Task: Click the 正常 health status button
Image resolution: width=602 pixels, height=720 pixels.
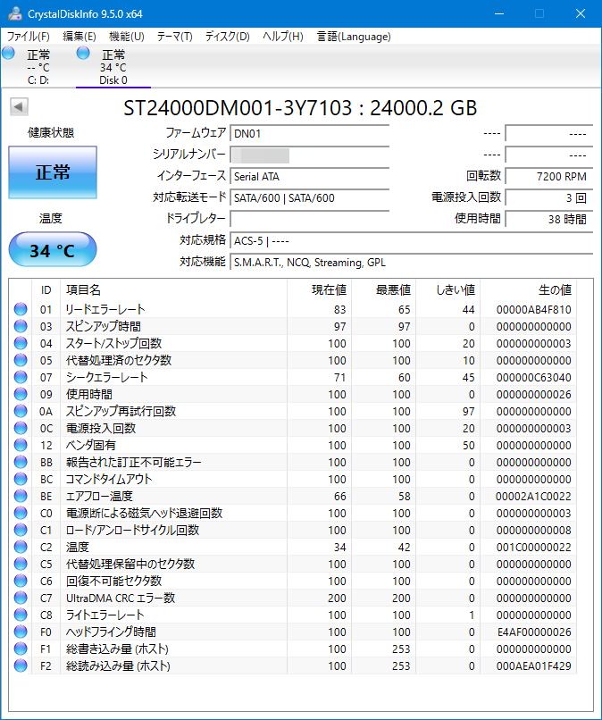Action: point(53,173)
